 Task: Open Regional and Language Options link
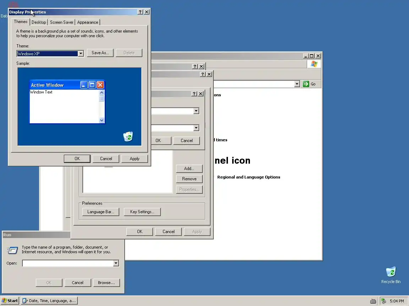coord(249,177)
